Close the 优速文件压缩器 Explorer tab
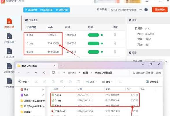170x116 pixels. click(x=54, y=66)
